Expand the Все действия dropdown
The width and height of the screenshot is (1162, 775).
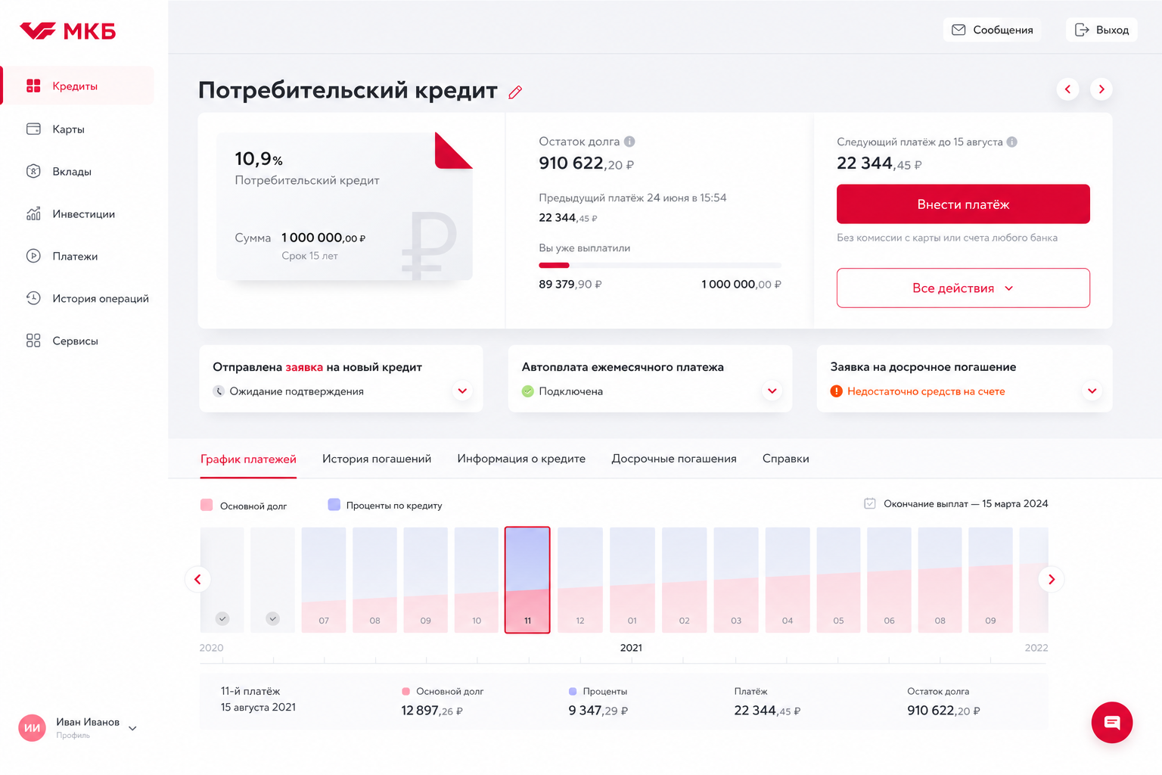[963, 288]
